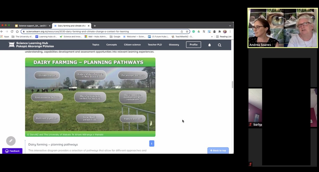
Task: Open the Google Translate extension icon
Action: (x=209, y=31)
